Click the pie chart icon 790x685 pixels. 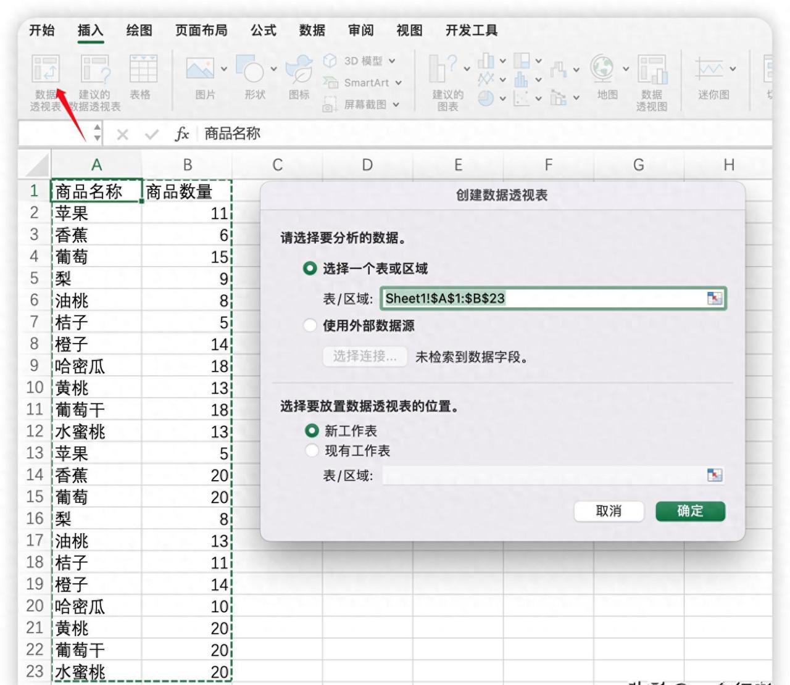pyautogui.click(x=486, y=98)
